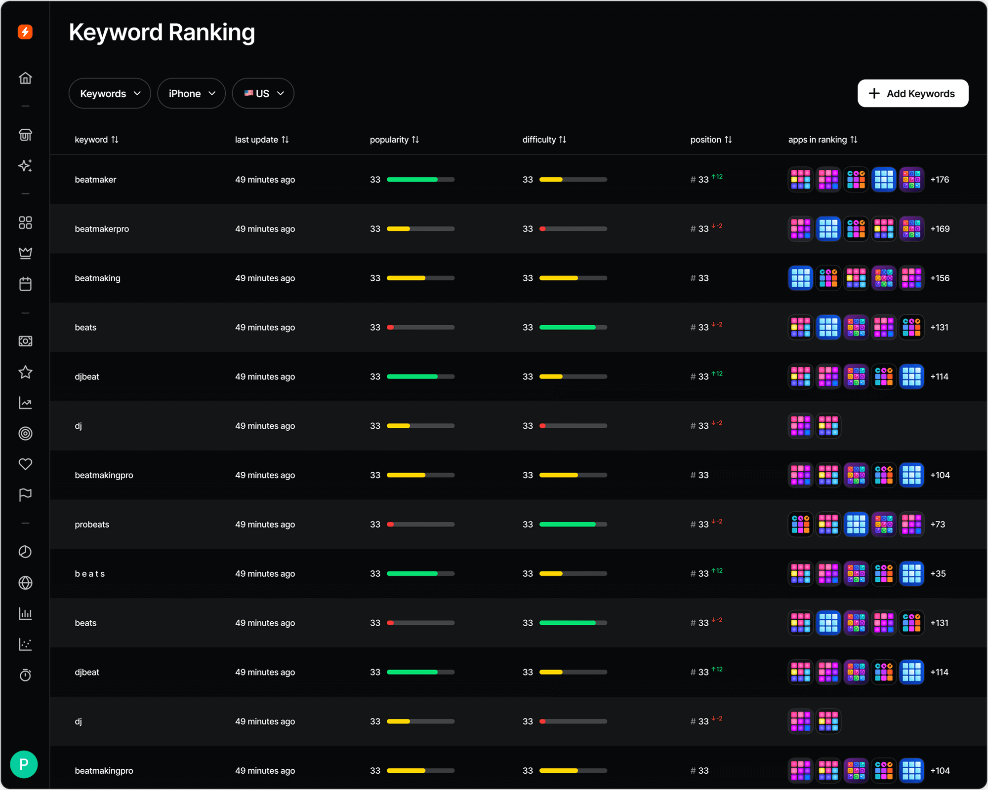988x790 pixels.
Task: Click the Add Keywords button
Action: point(912,93)
